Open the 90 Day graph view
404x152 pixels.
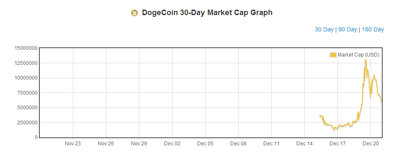[x=347, y=30]
